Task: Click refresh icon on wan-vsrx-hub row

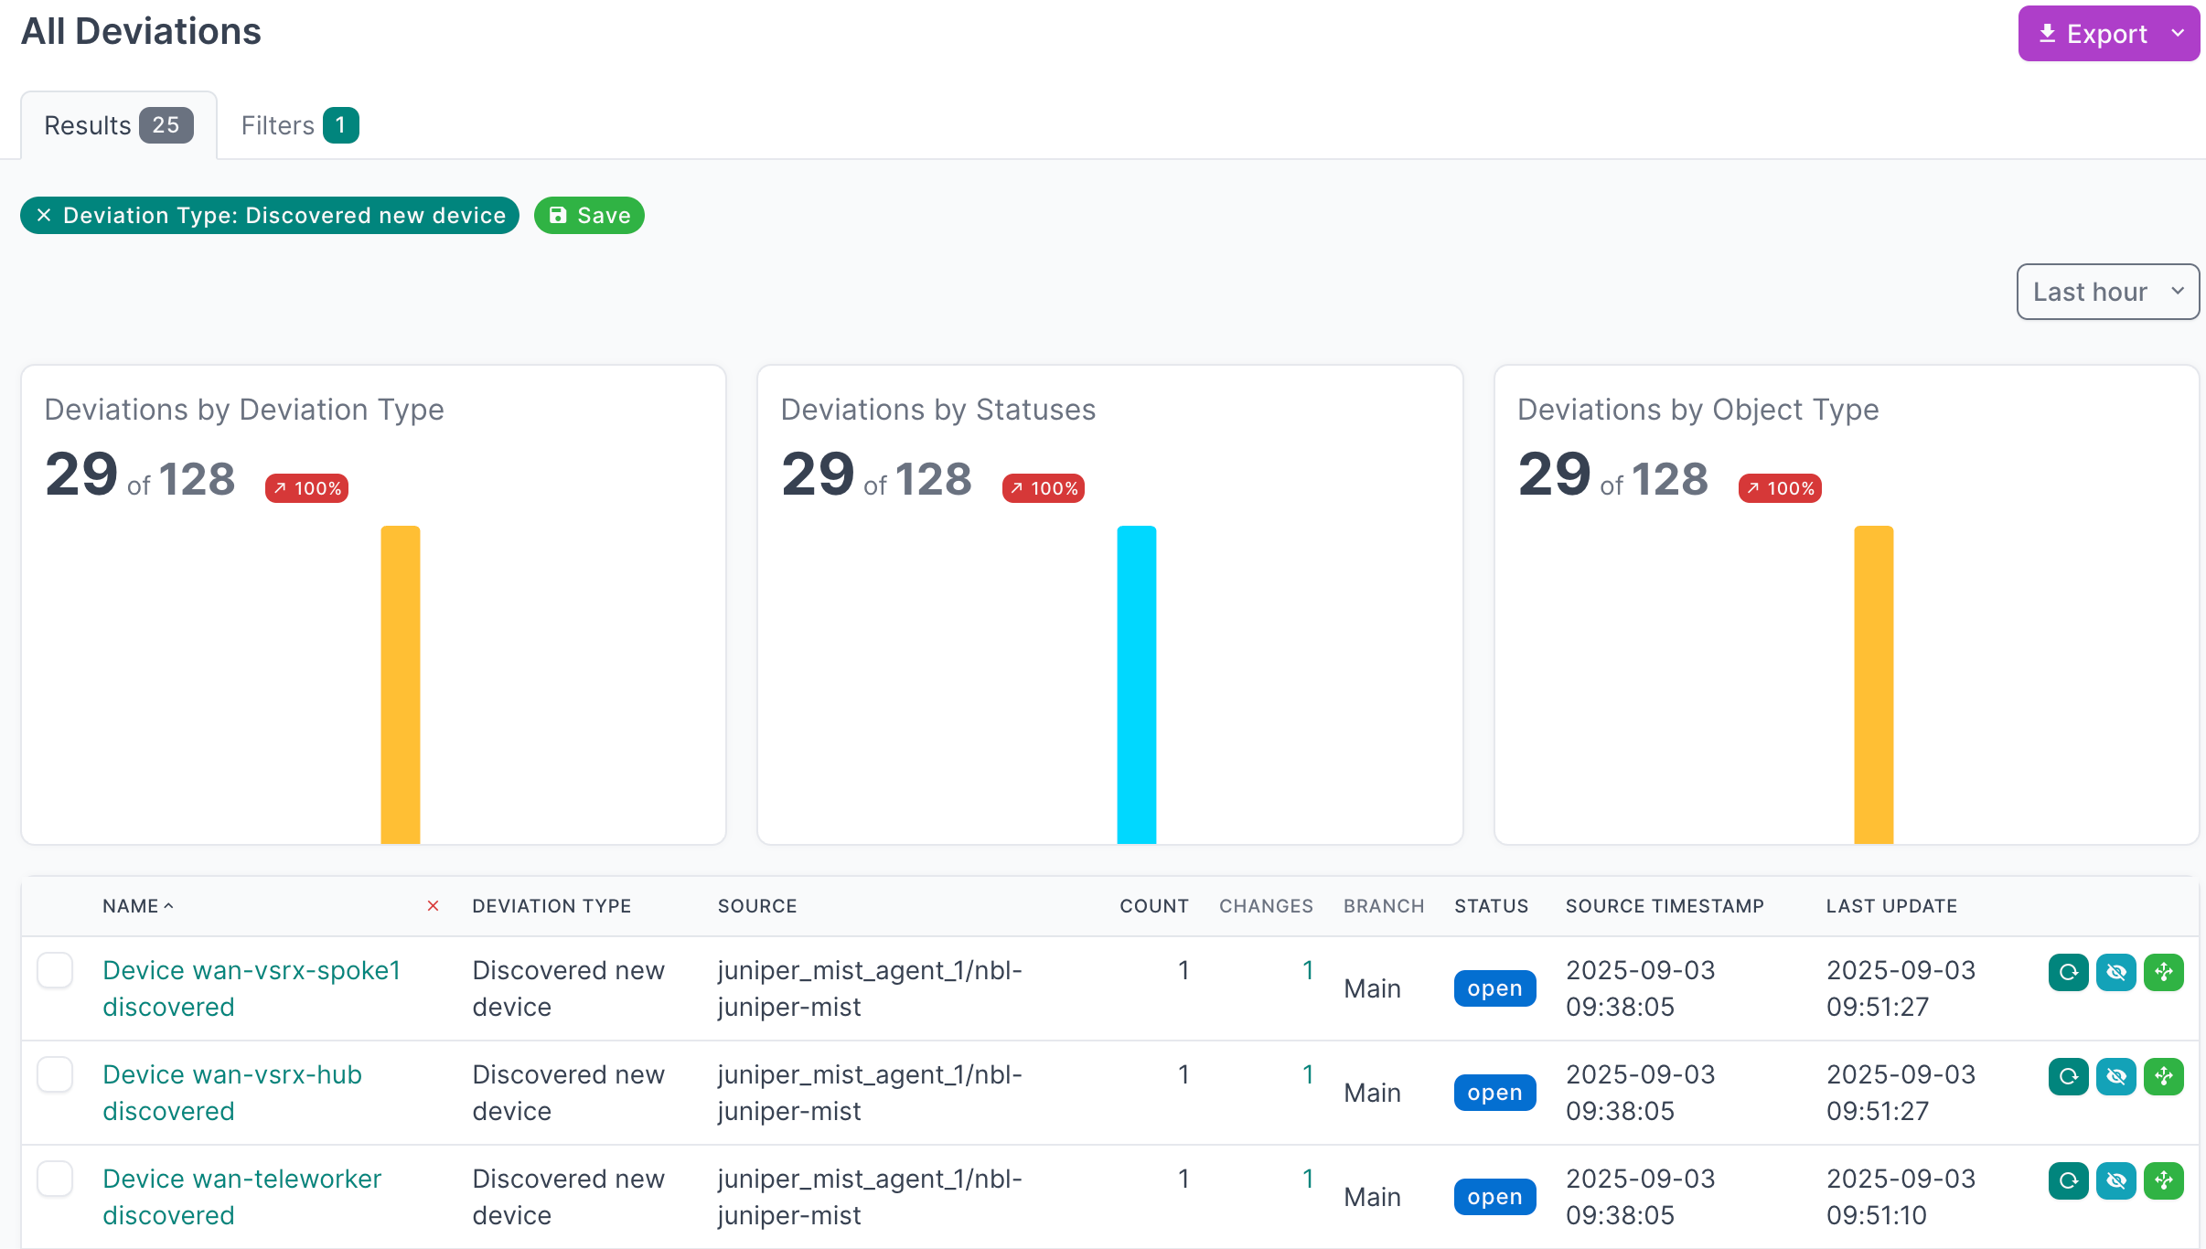Action: [2068, 1076]
